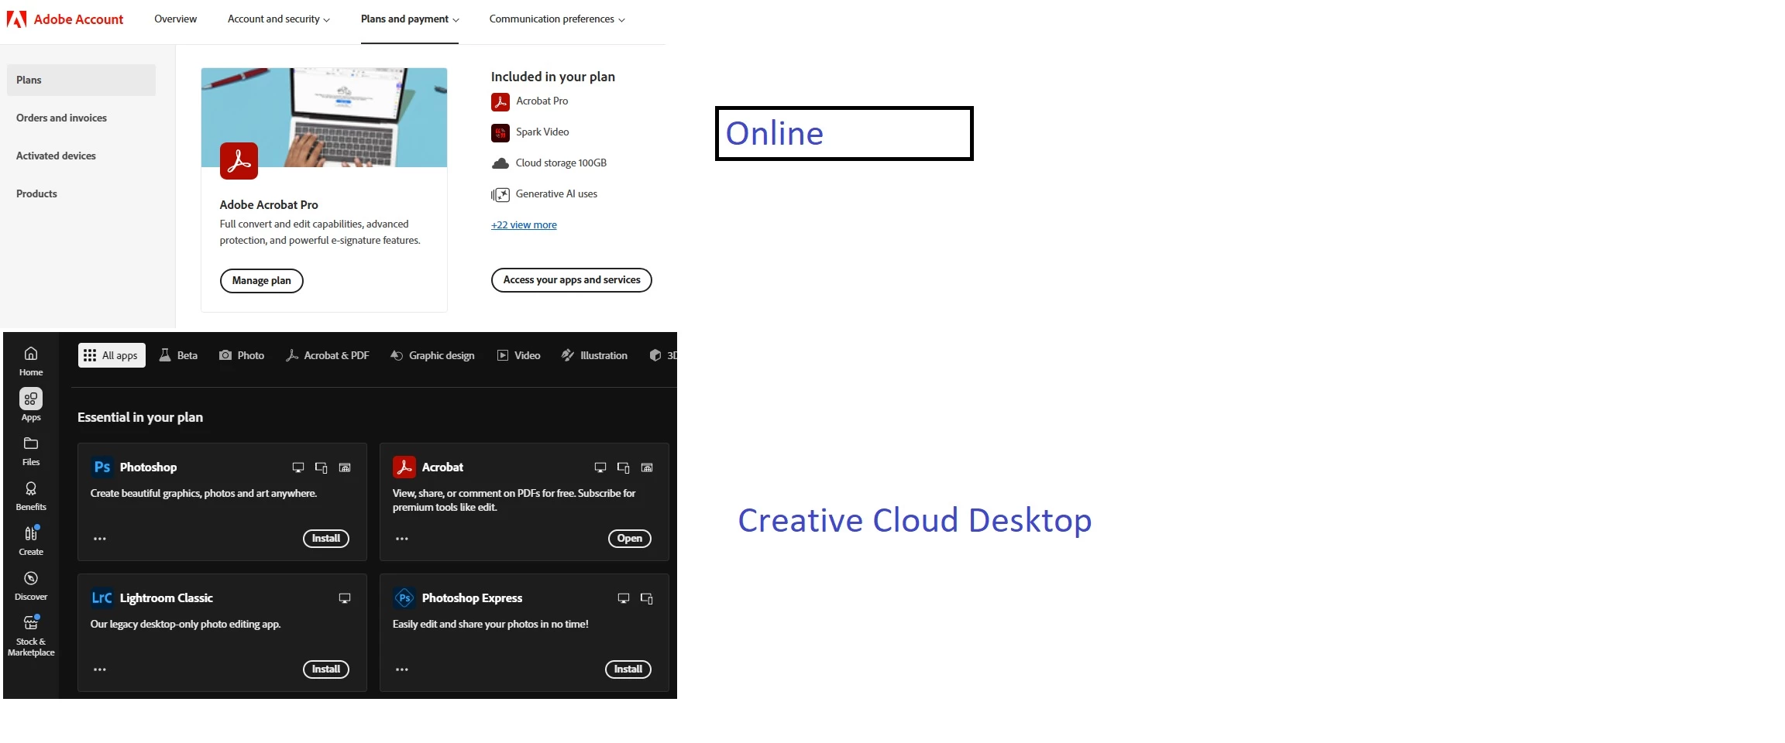Click the Acrobat app icon in Creative Cloud
1785x743 pixels.
(x=404, y=467)
